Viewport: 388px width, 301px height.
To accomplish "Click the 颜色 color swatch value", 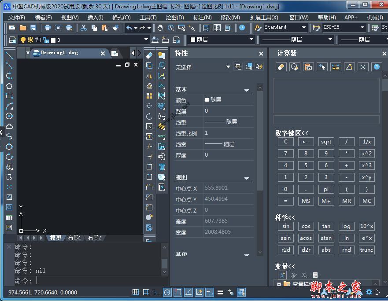I will [207, 100].
